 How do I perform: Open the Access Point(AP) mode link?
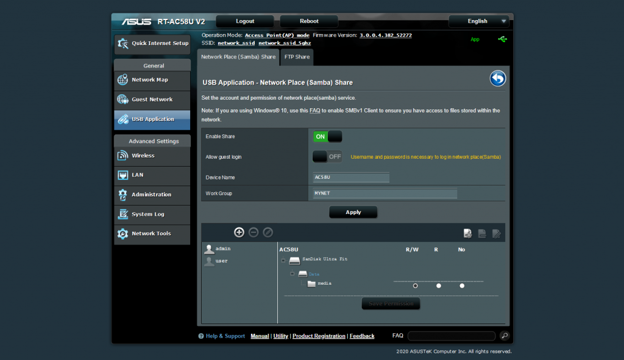click(277, 35)
